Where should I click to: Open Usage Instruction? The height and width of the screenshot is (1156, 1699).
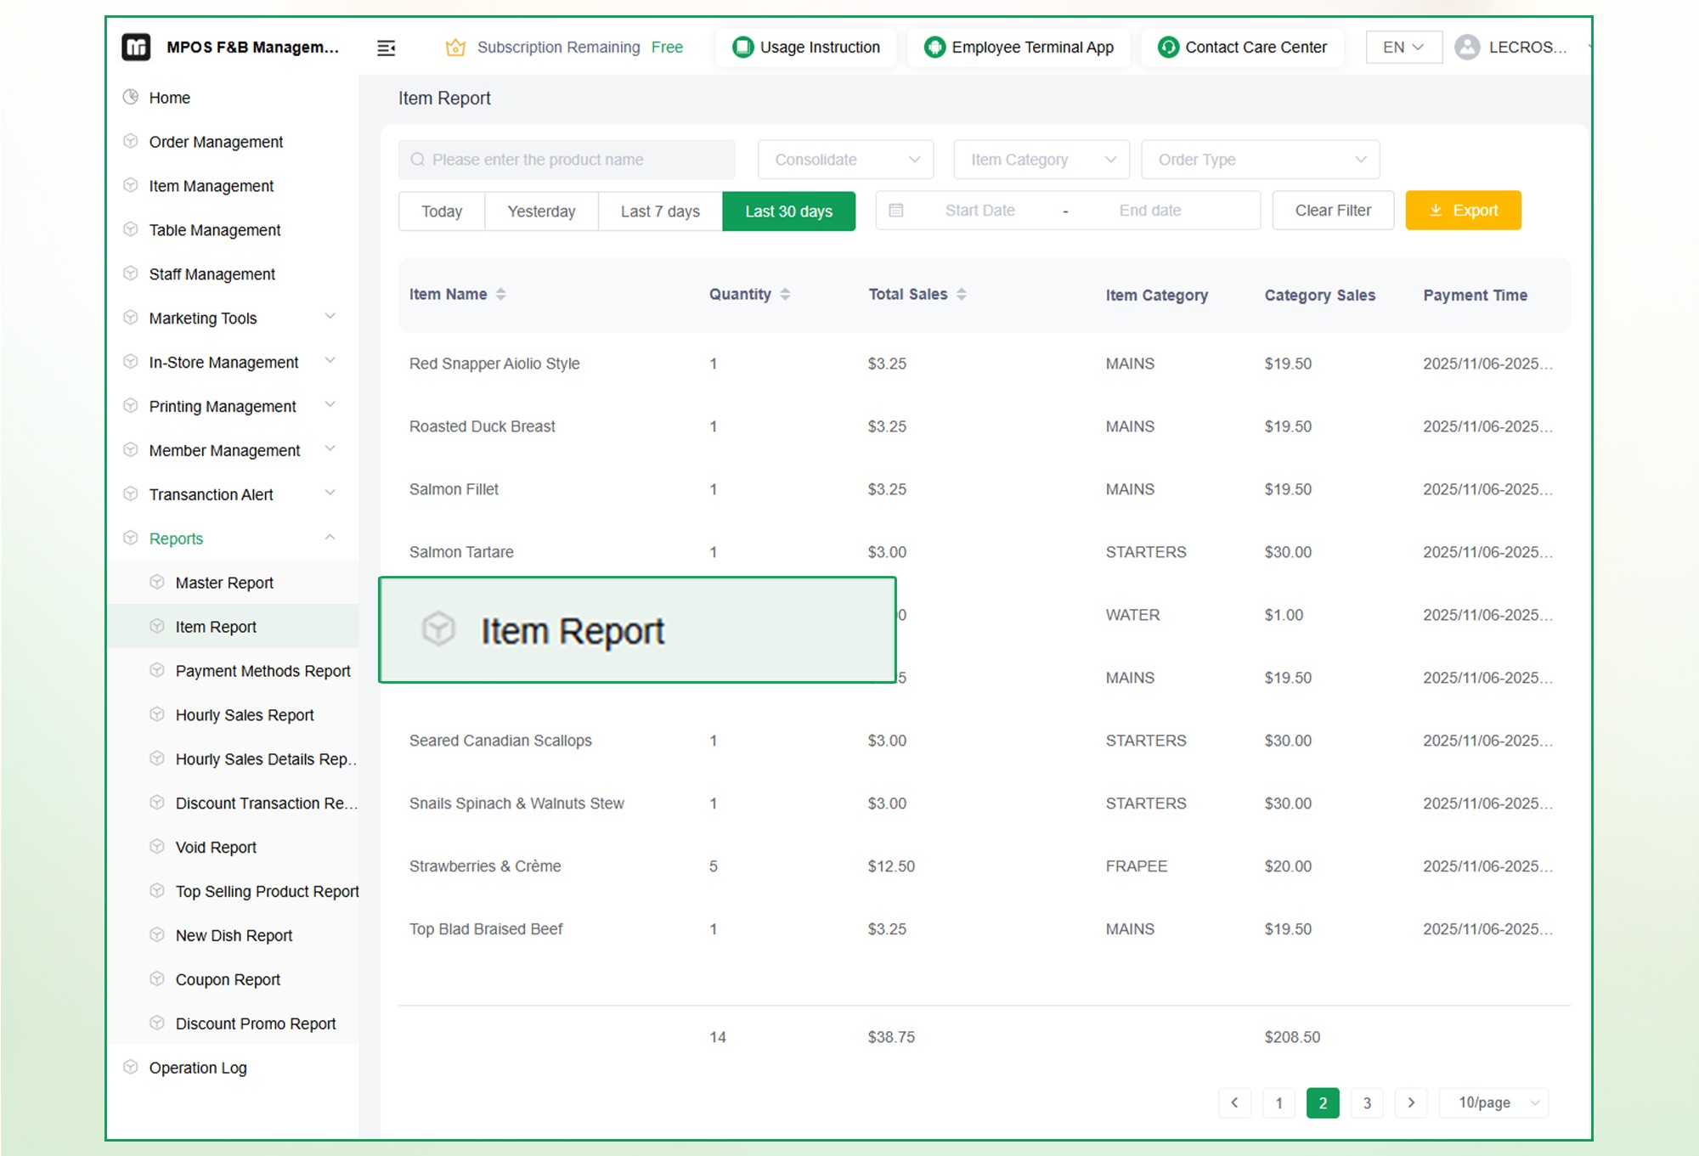point(806,47)
